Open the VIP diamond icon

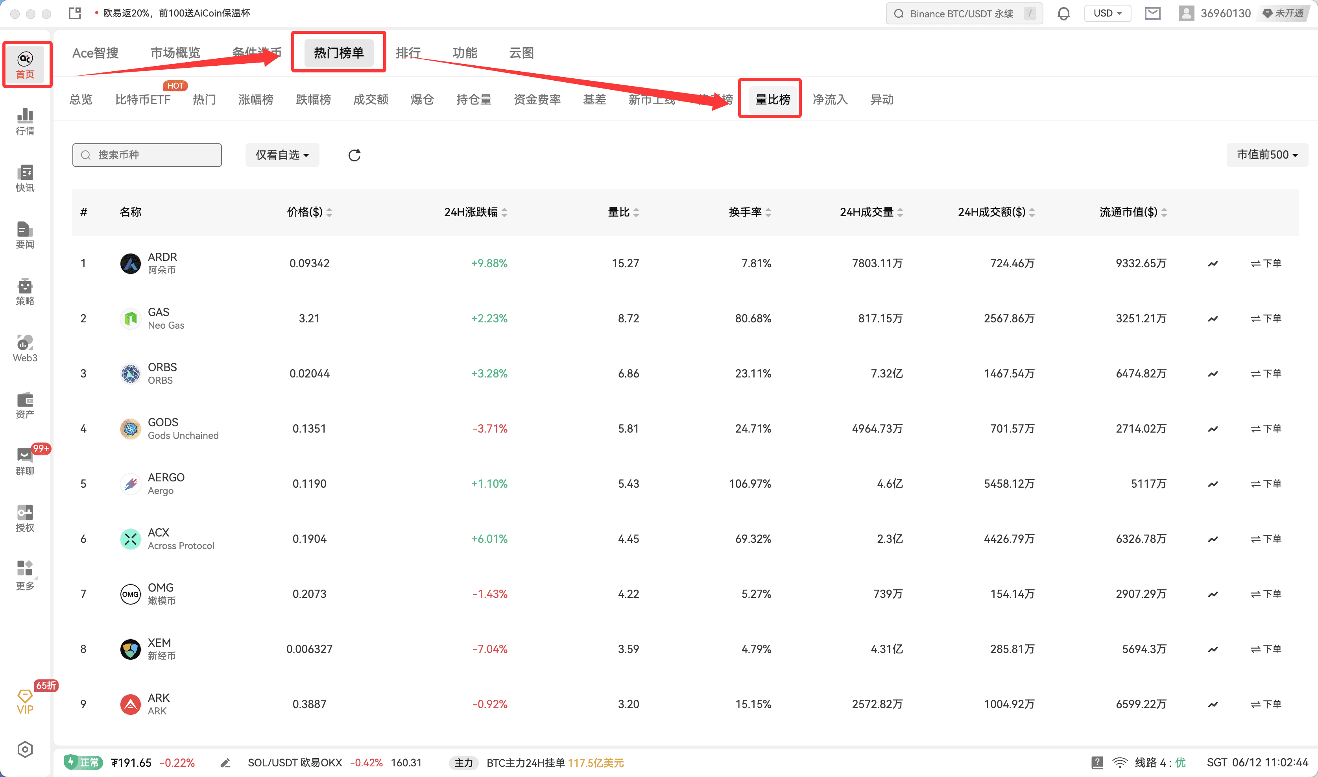tap(25, 702)
